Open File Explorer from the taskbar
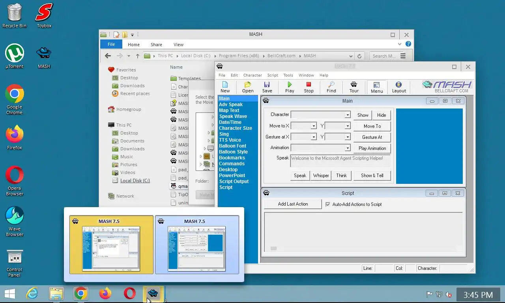 point(56,294)
